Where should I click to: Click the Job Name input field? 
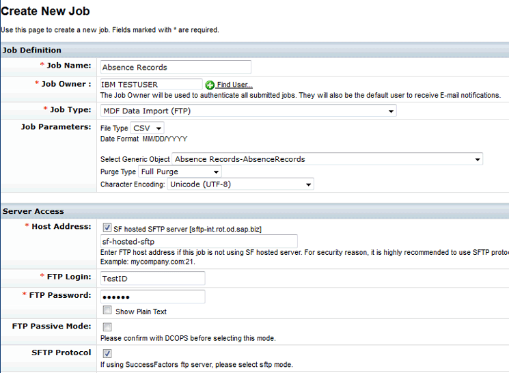point(176,67)
